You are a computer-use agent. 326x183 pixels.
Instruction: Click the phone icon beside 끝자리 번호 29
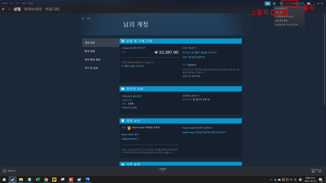pos(194,99)
